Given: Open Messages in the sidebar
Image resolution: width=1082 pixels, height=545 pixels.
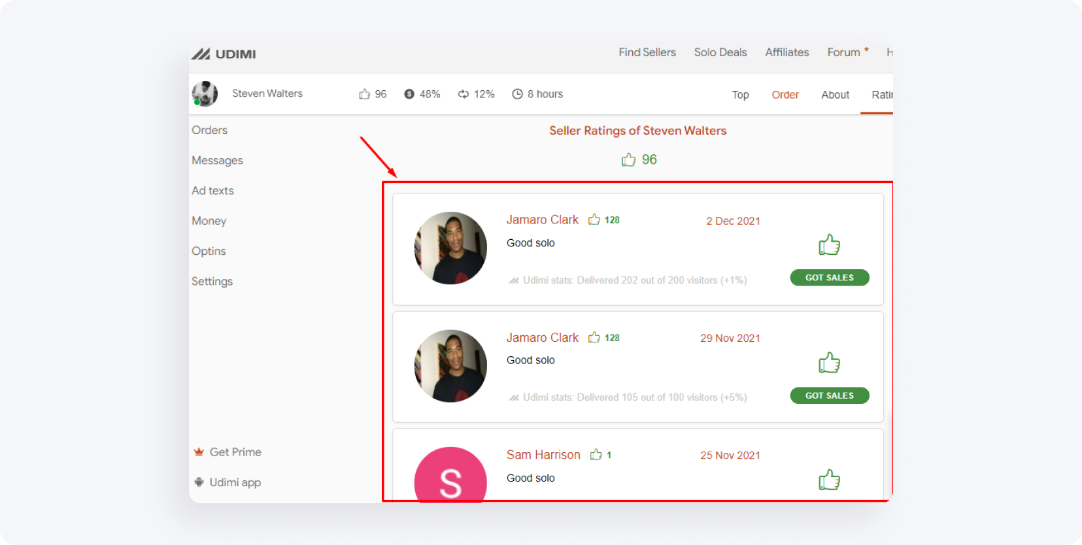Looking at the screenshot, I should point(217,160).
